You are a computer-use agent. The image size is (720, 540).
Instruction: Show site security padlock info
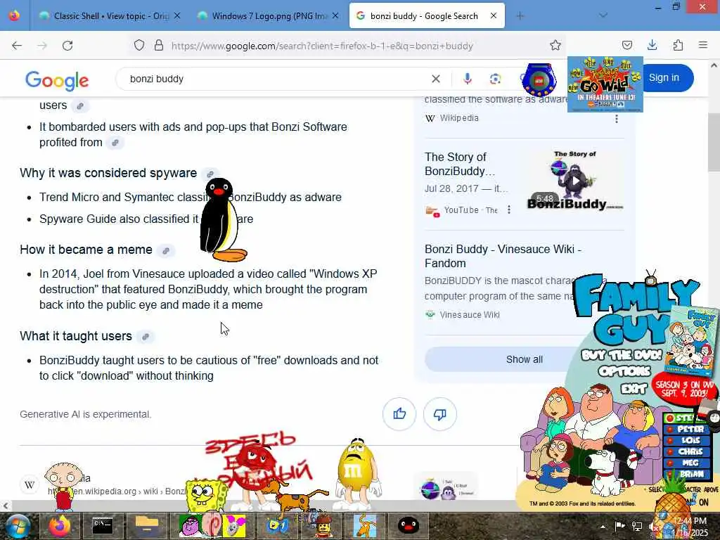tap(158, 46)
